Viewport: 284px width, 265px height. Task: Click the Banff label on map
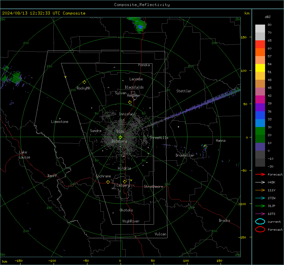(x=52, y=176)
